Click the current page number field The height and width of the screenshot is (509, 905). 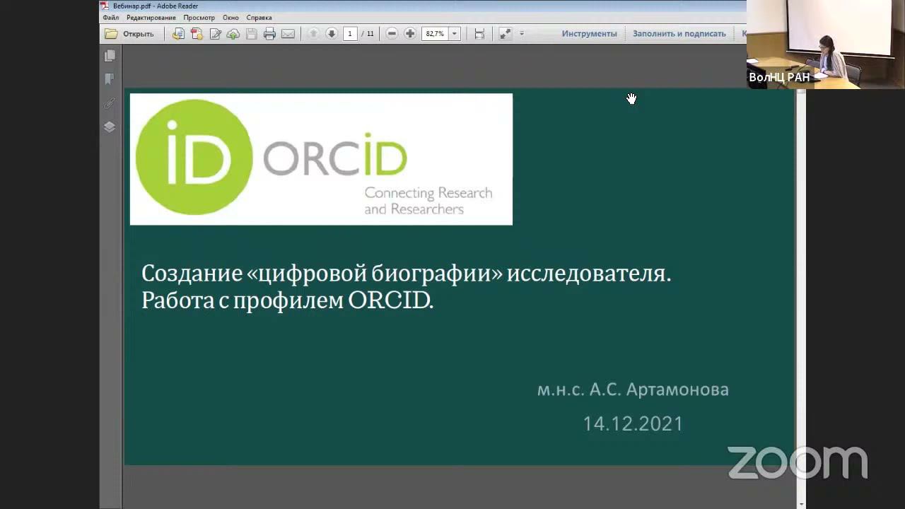click(349, 33)
